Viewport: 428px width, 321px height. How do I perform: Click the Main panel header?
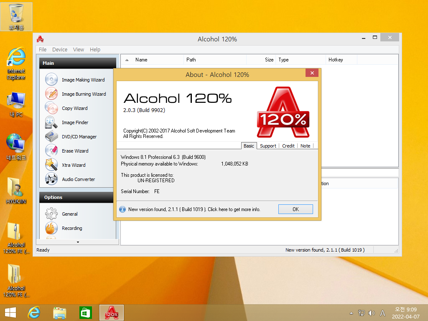pyautogui.click(x=78, y=63)
